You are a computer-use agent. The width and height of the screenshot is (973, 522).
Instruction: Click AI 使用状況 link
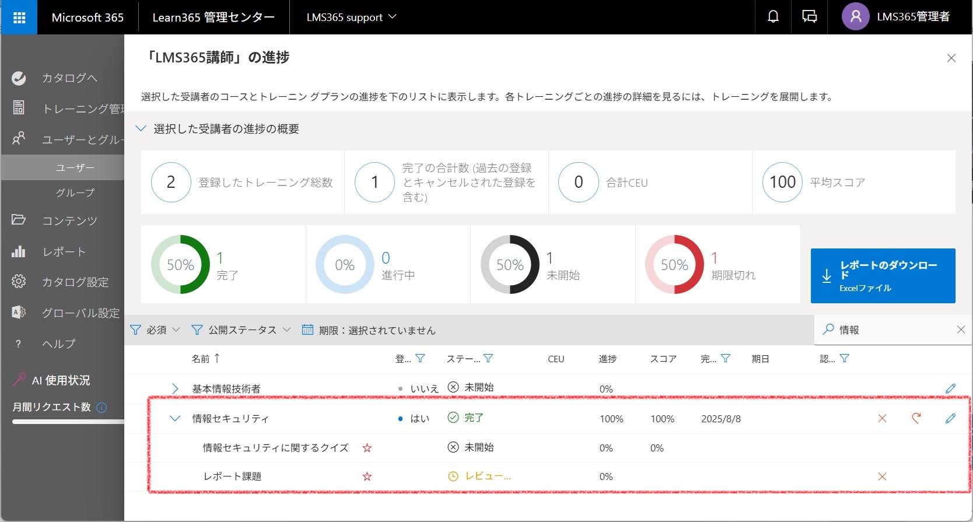(61, 380)
